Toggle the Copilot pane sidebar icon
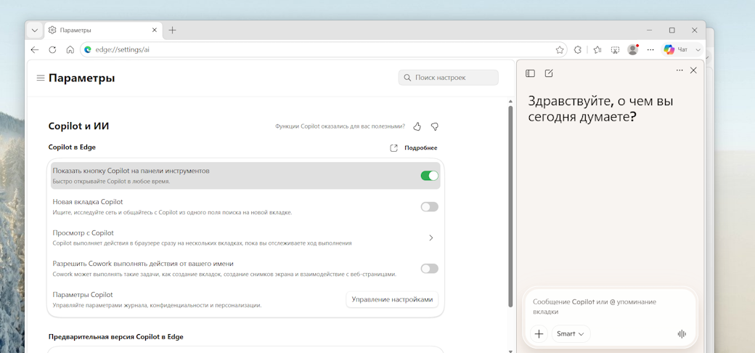The height and width of the screenshot is (353, 755). coord(530,73)
